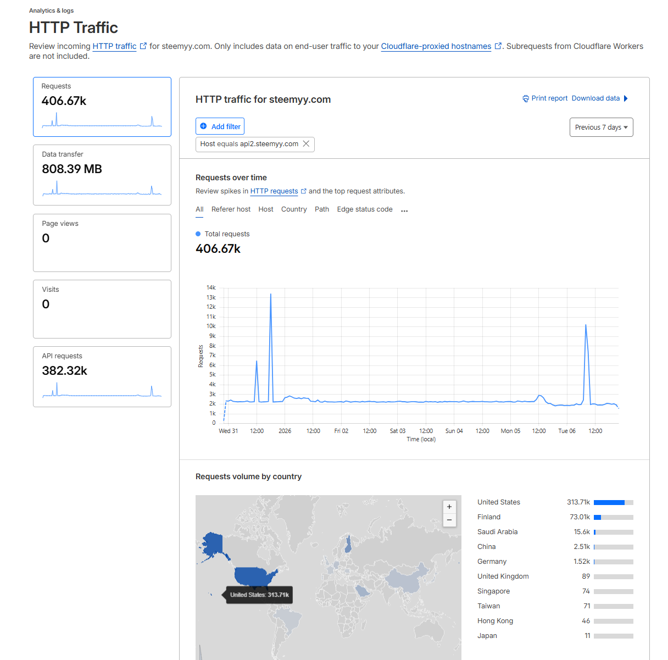Click the Germany country label

pyautogui.click(x=492, y=562)
